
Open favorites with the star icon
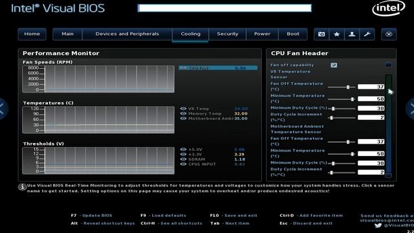point(336,34)
